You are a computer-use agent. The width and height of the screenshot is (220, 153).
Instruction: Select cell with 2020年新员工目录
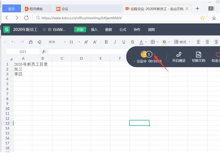[x=23, y=64]
